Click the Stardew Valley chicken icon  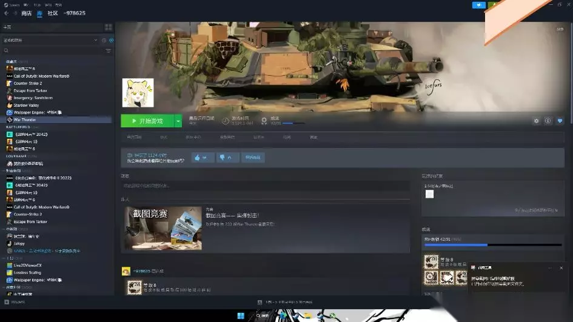[10, 106]
